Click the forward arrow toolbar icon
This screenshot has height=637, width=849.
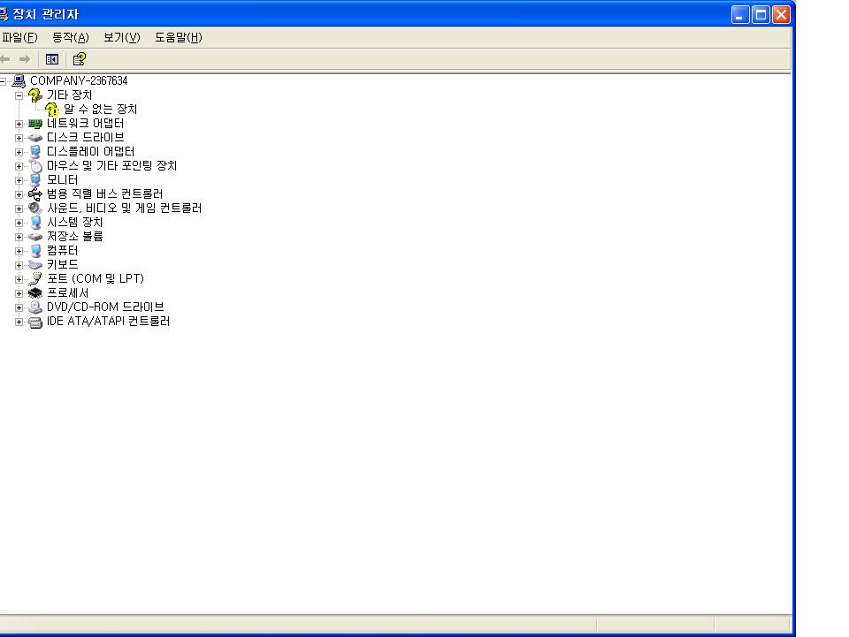click(25, 59)
